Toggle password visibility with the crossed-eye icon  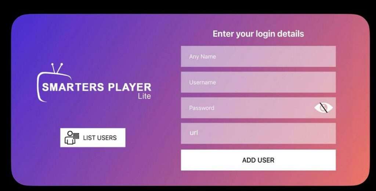(323, 108)
